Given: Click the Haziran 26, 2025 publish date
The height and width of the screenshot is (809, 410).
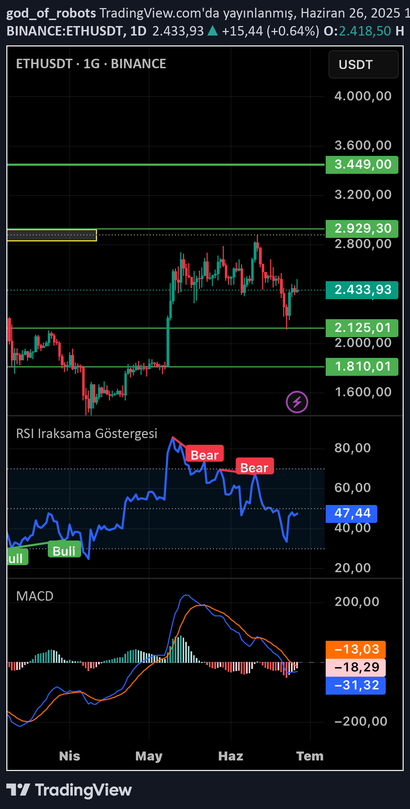Looking at the screenshot, I should pyautogui.click(x=351, y=13).
